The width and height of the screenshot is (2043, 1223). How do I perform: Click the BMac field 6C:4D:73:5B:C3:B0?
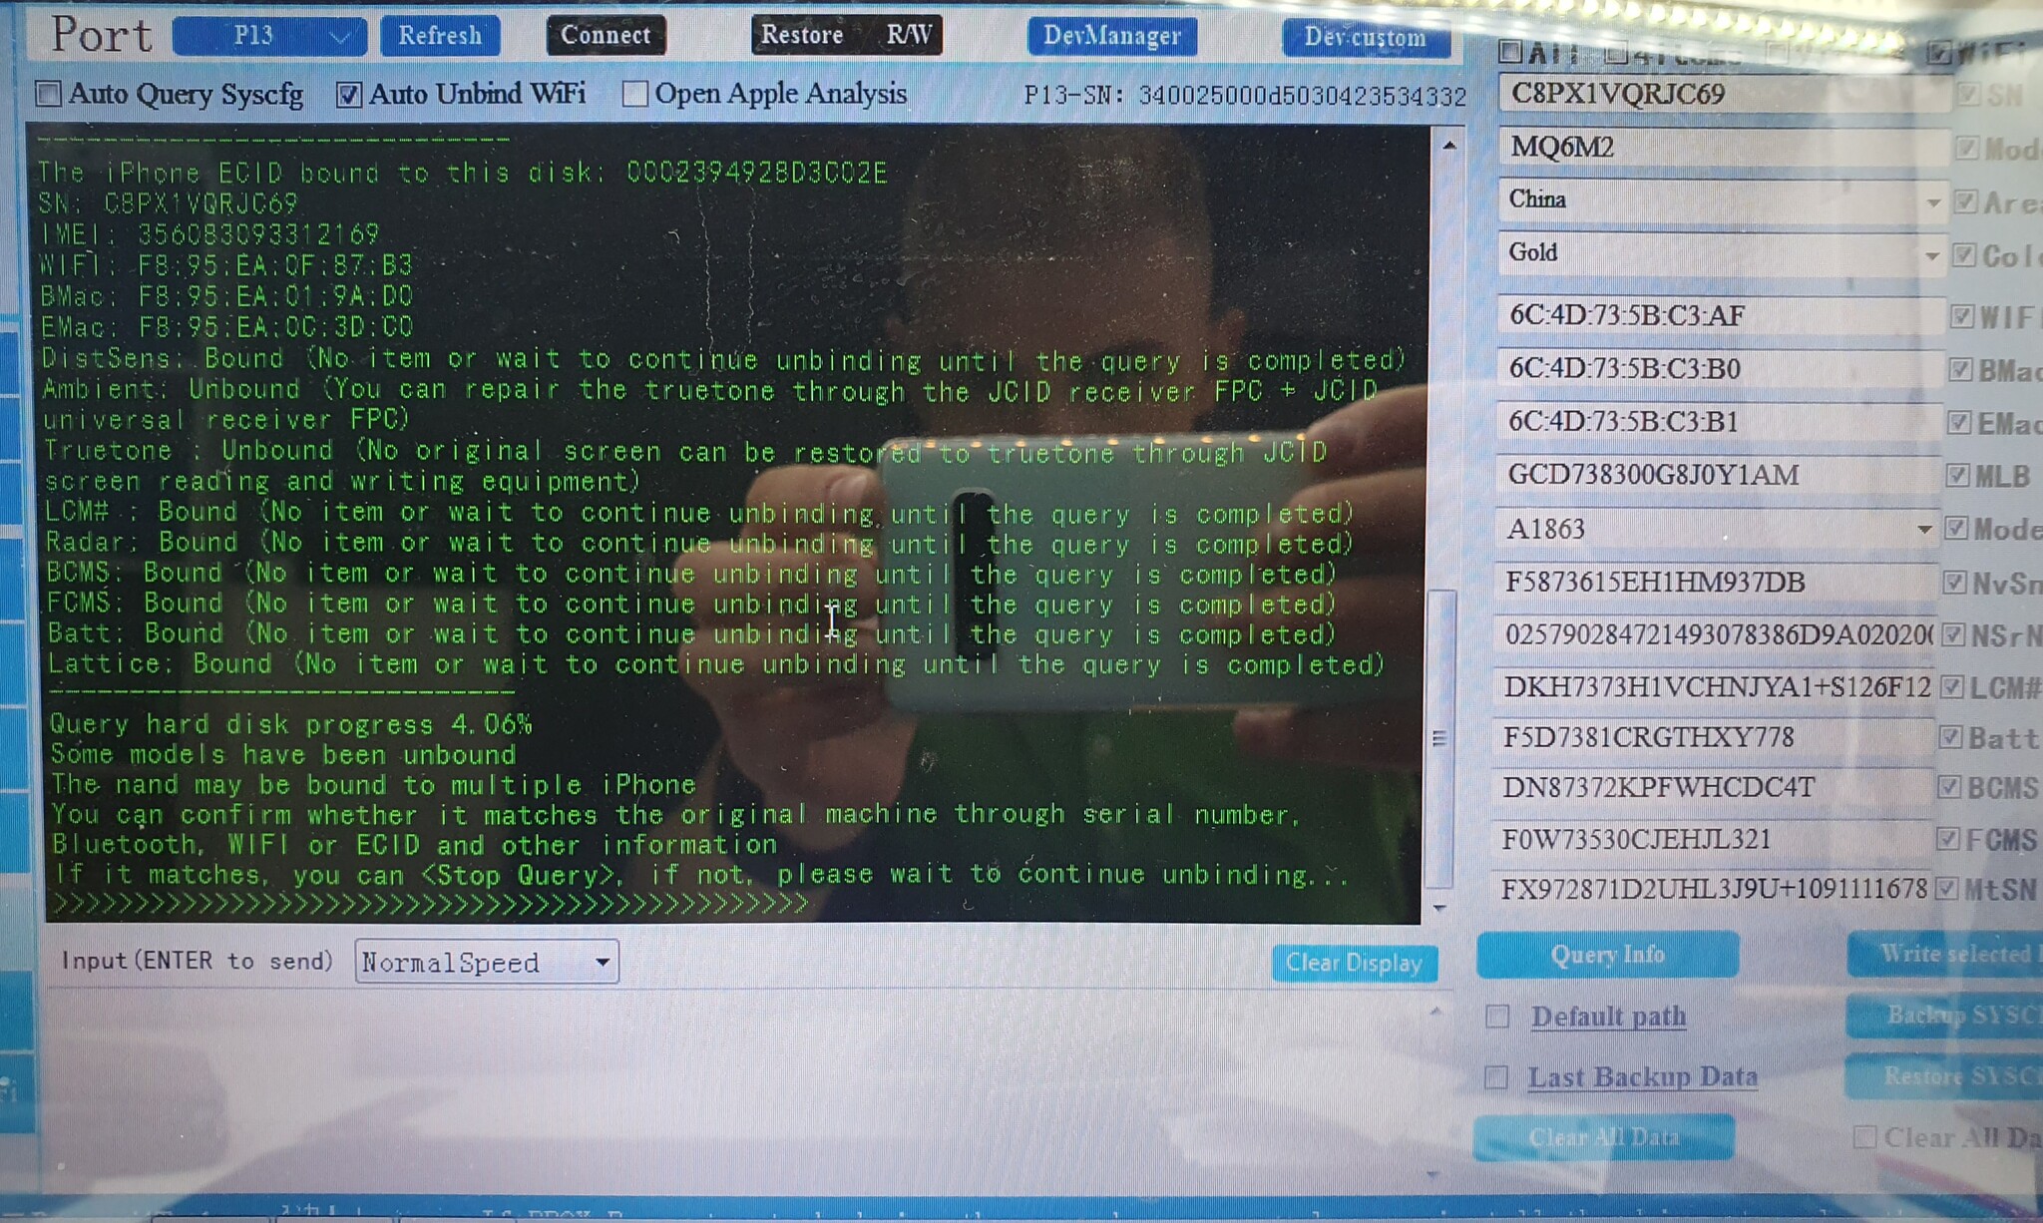pos(1721,369)
